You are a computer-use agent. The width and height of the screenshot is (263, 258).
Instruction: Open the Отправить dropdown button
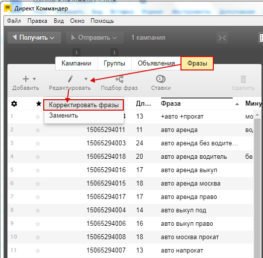[x=95, y=38]
